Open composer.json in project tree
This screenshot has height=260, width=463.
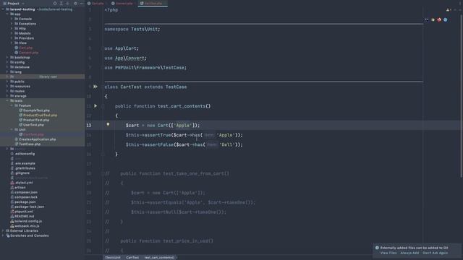pos(26,192)
